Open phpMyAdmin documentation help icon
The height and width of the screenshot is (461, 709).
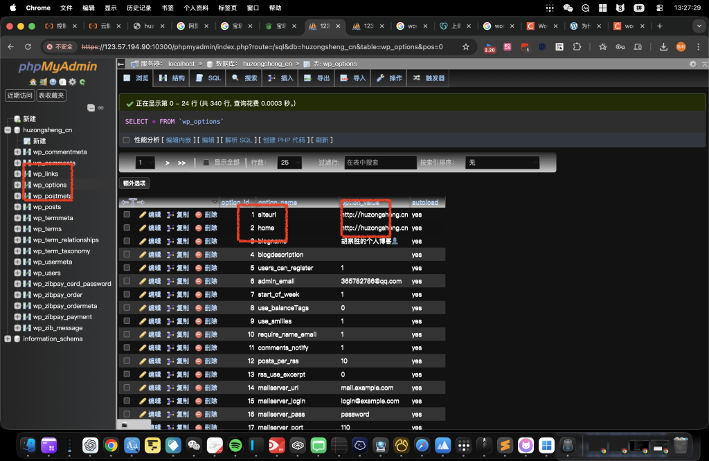tap(53, 82)
